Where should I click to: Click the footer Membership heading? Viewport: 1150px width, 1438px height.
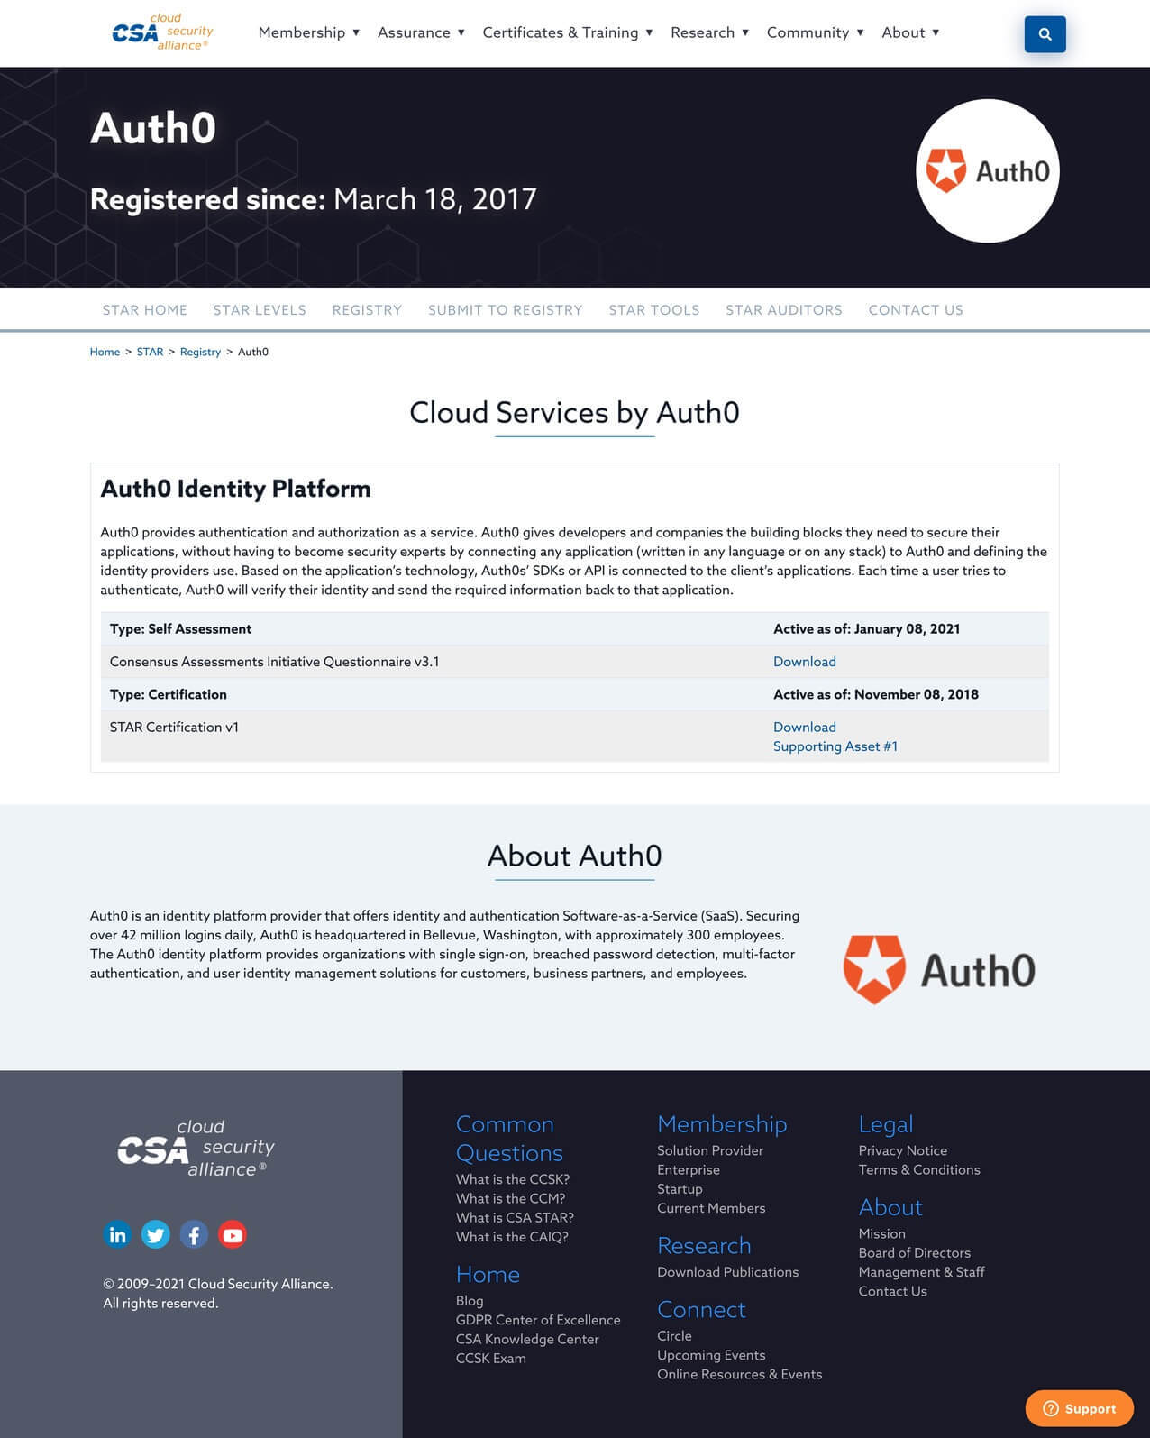pos(722,1124)
